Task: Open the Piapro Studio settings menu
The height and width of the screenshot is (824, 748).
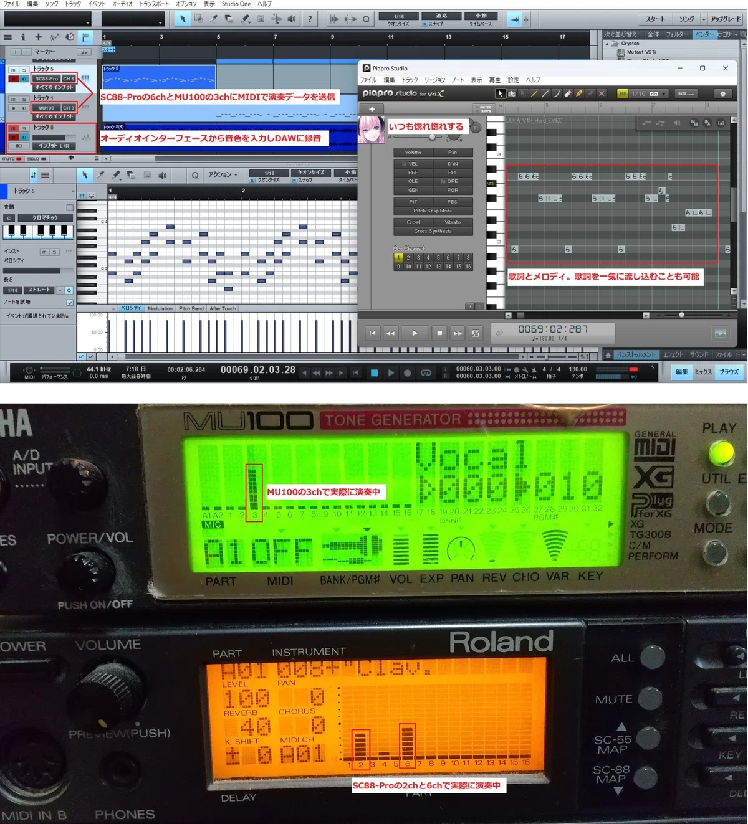Action: (513, 80)
